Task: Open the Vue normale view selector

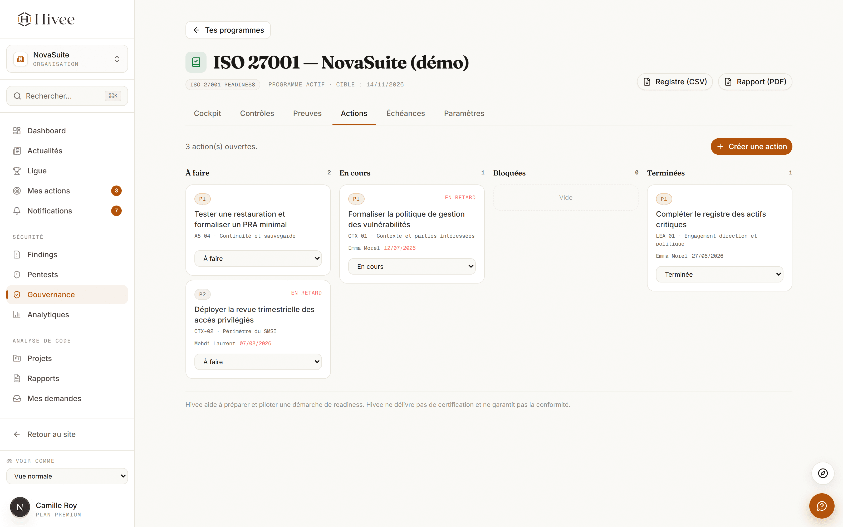Action: click(x=67, y=476)
